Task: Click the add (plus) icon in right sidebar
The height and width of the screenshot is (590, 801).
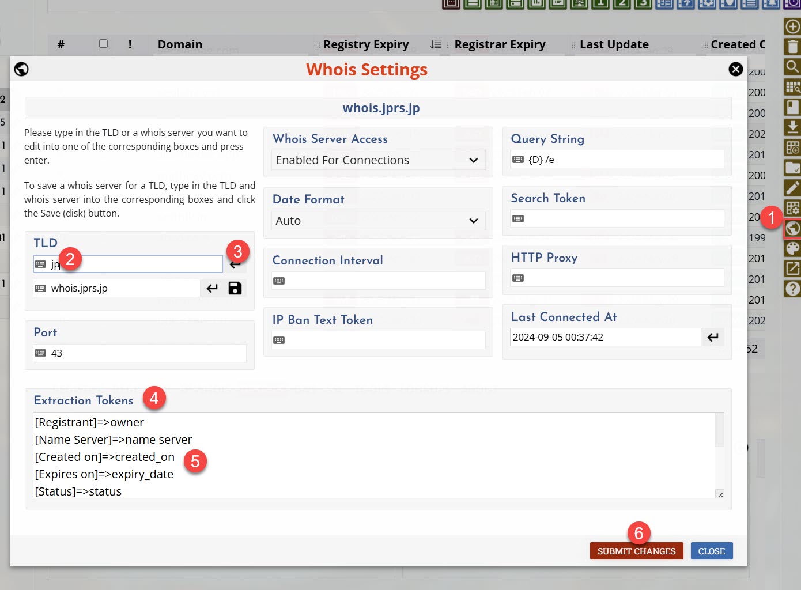Action: pyautogui.click(x=792, y=27)
